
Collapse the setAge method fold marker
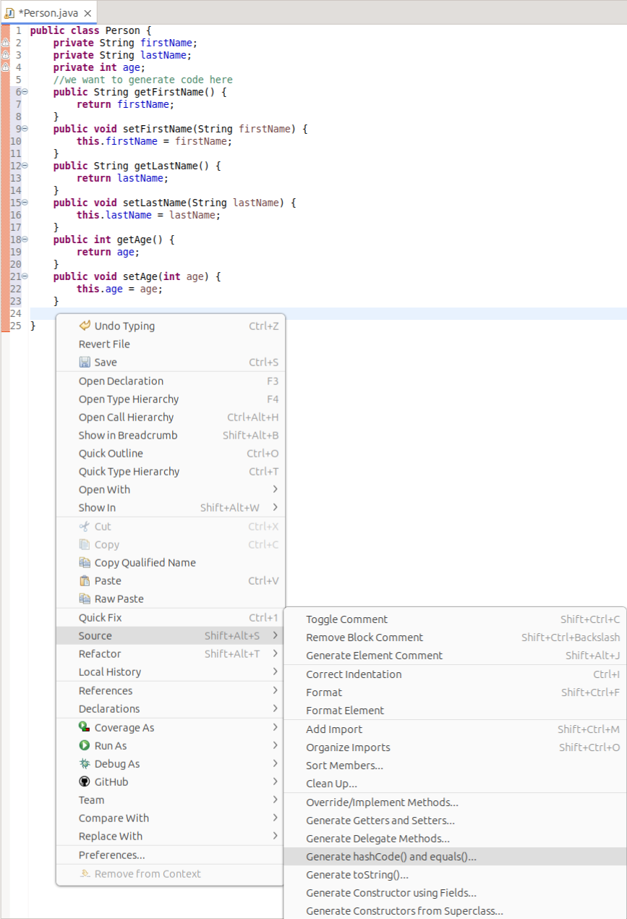tap(24, 276)
